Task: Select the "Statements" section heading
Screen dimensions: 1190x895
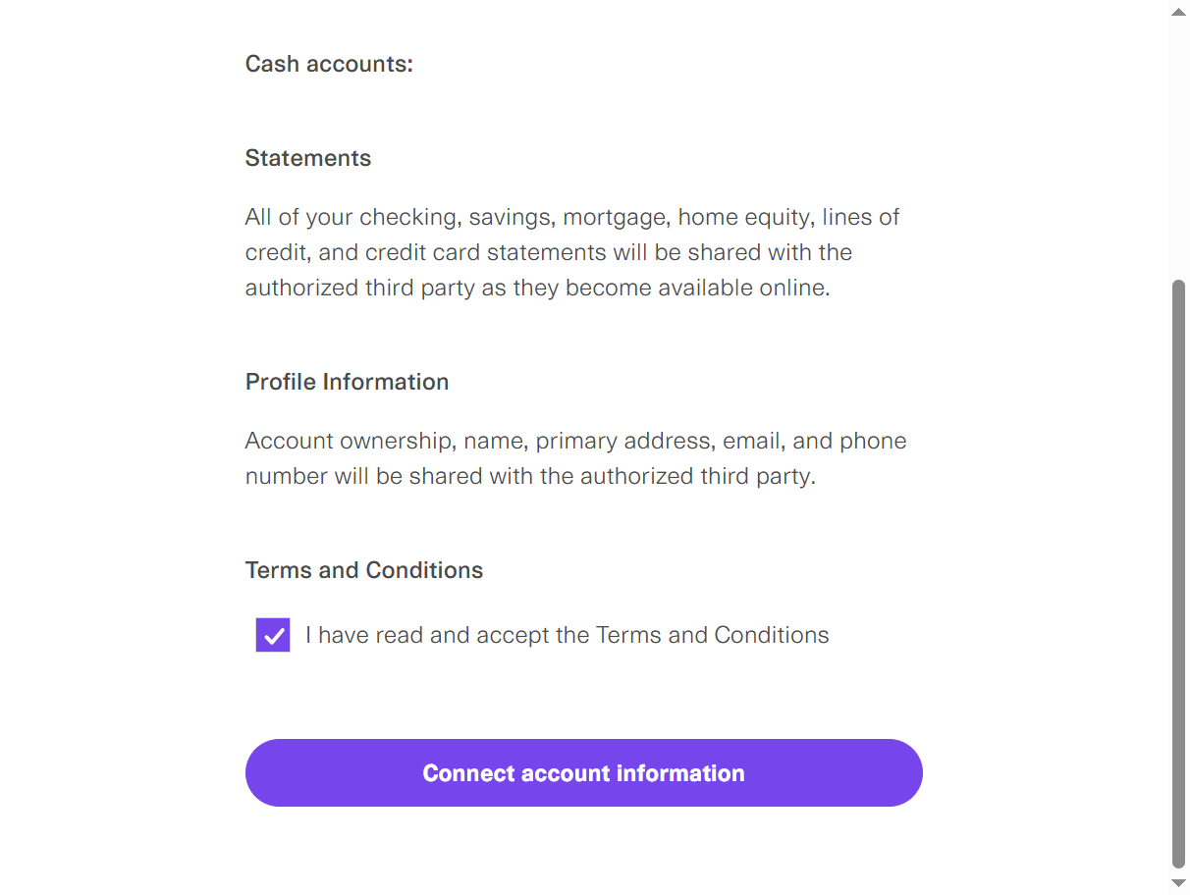Action: (x=308, y=158)
